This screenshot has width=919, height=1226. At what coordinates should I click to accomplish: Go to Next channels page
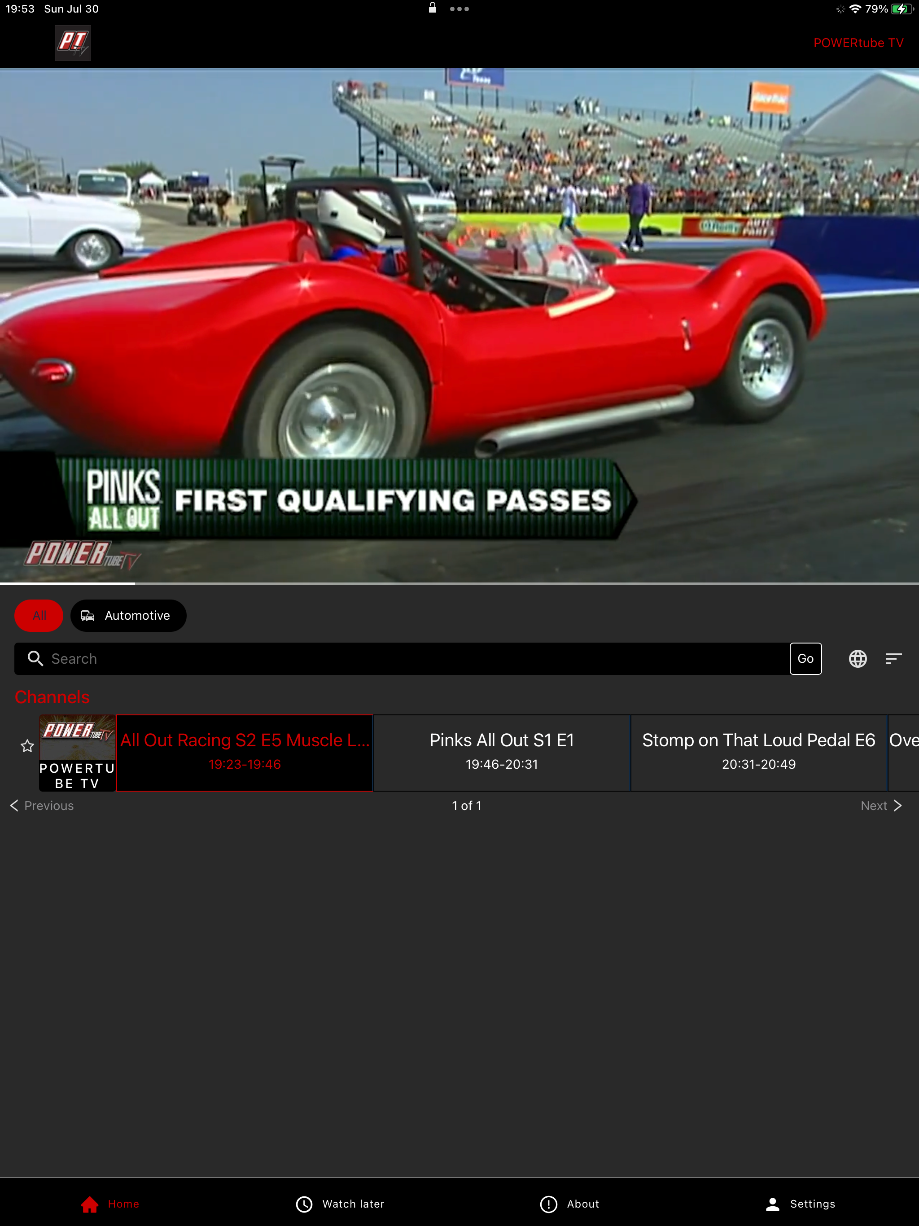point(881,806)
